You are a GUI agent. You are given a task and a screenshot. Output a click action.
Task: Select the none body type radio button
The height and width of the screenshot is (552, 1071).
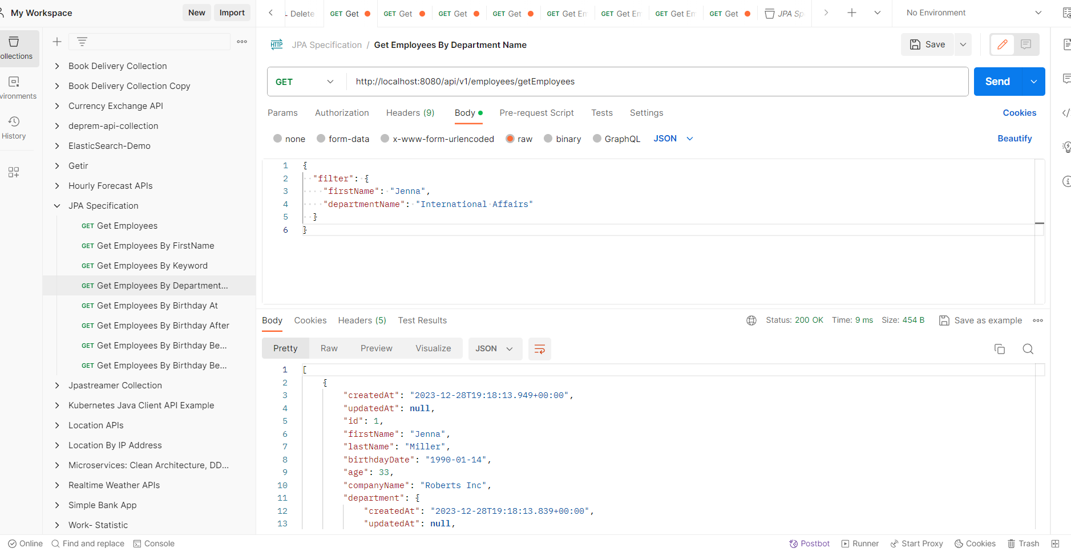pos(278,139)
